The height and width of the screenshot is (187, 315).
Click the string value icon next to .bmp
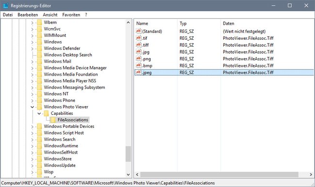tap(139, 65)
